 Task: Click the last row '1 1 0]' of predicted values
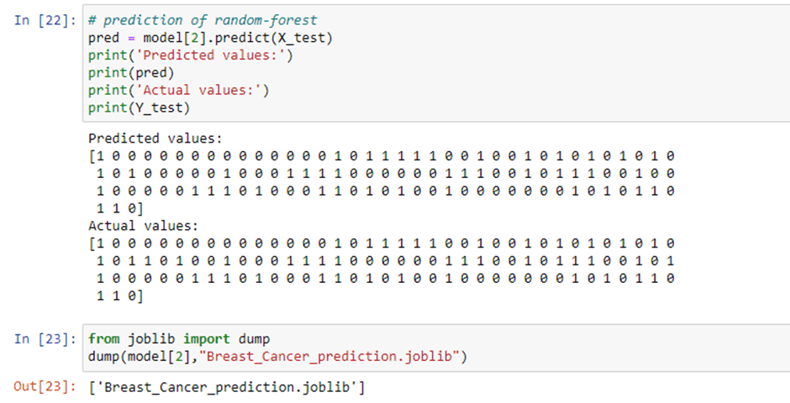point(119,209)
